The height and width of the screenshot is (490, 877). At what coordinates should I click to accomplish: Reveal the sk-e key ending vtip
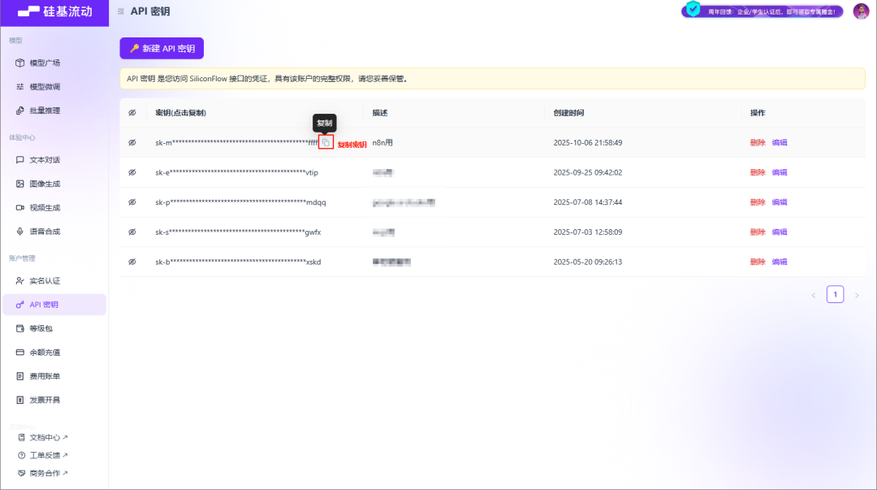(x=132, y=172)
